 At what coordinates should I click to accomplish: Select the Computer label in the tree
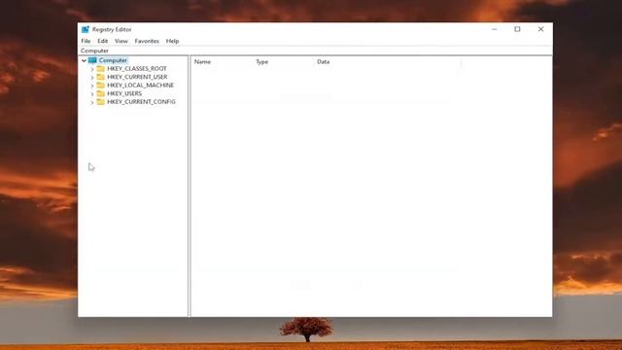pos(113,60)
